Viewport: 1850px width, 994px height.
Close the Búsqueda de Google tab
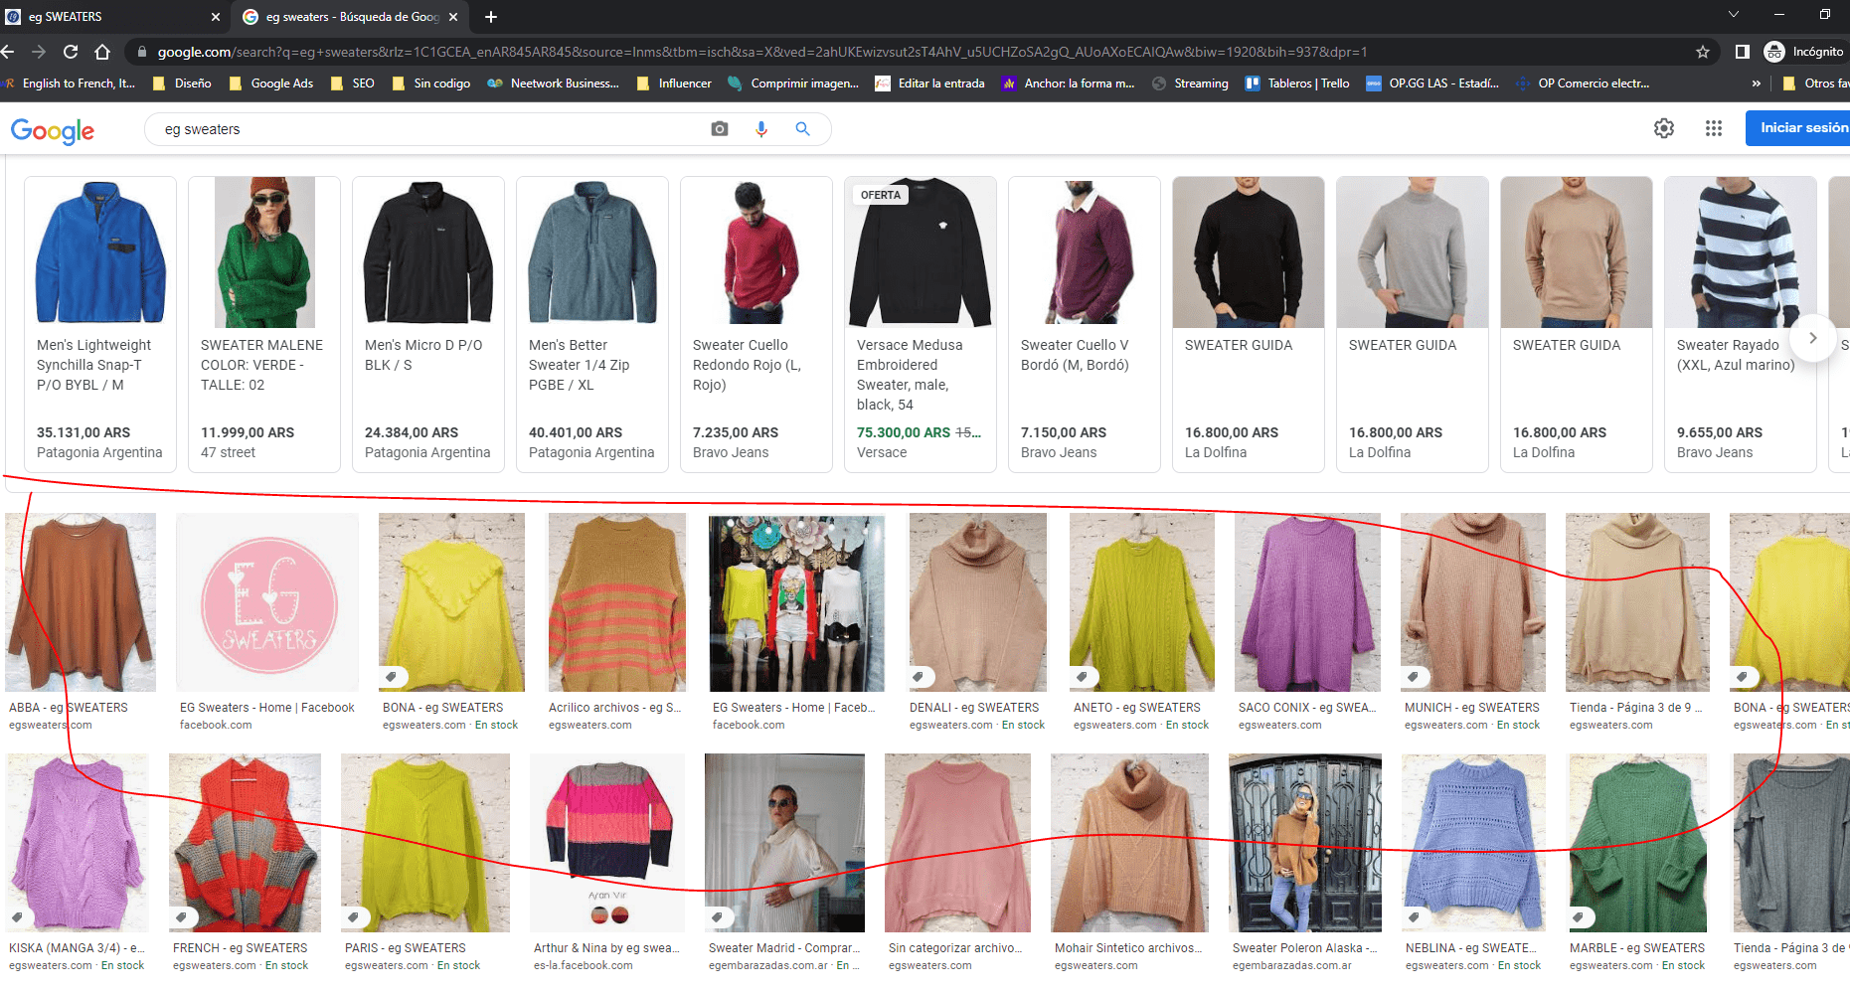pyautogui.click(x=453, y=17)
